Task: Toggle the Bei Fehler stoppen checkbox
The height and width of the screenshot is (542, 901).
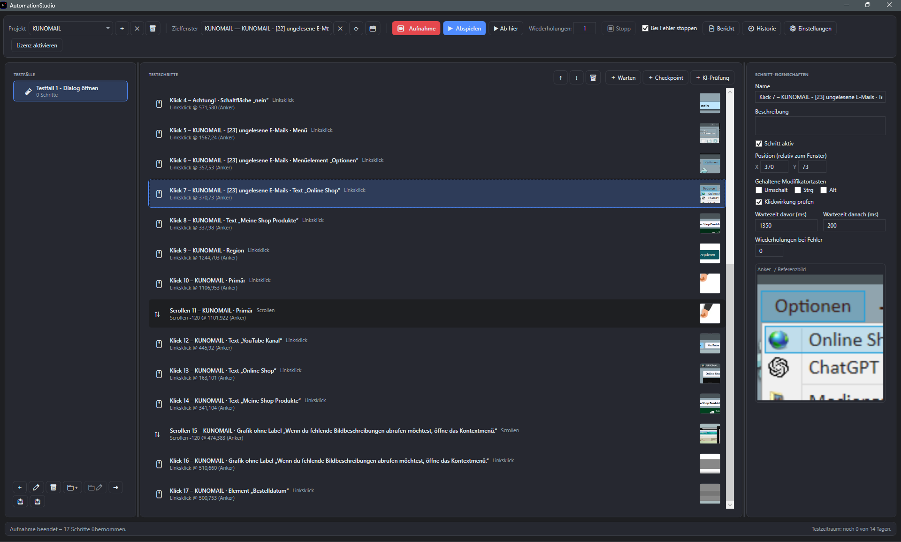Action: click(x=645, y=28)
